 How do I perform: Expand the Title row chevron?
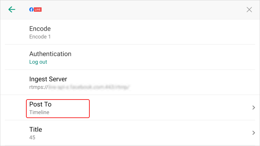[254, 133]
